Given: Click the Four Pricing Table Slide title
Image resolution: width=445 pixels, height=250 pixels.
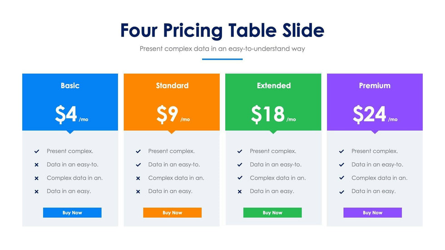Looking at the screenshot, I should 222,30.
